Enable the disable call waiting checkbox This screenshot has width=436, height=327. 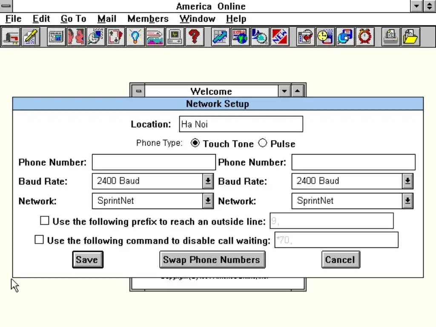39,240
